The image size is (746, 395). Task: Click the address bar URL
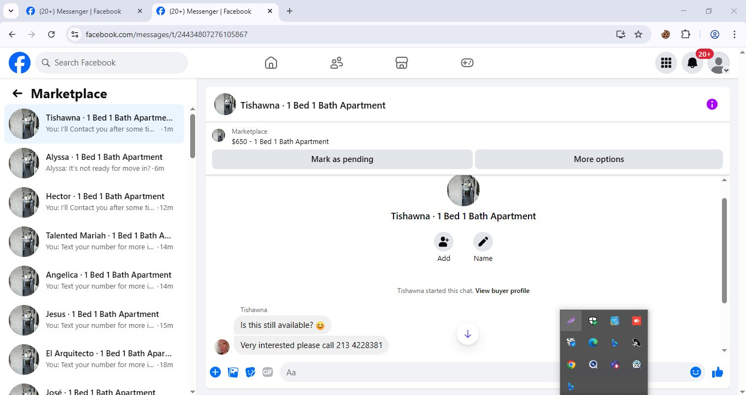click(167, 34)
